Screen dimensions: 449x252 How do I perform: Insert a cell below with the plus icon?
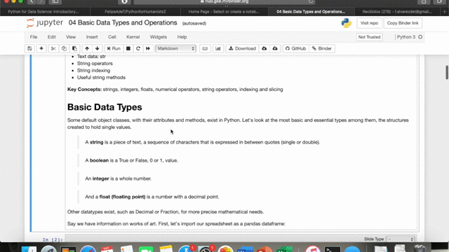[41, 48]
